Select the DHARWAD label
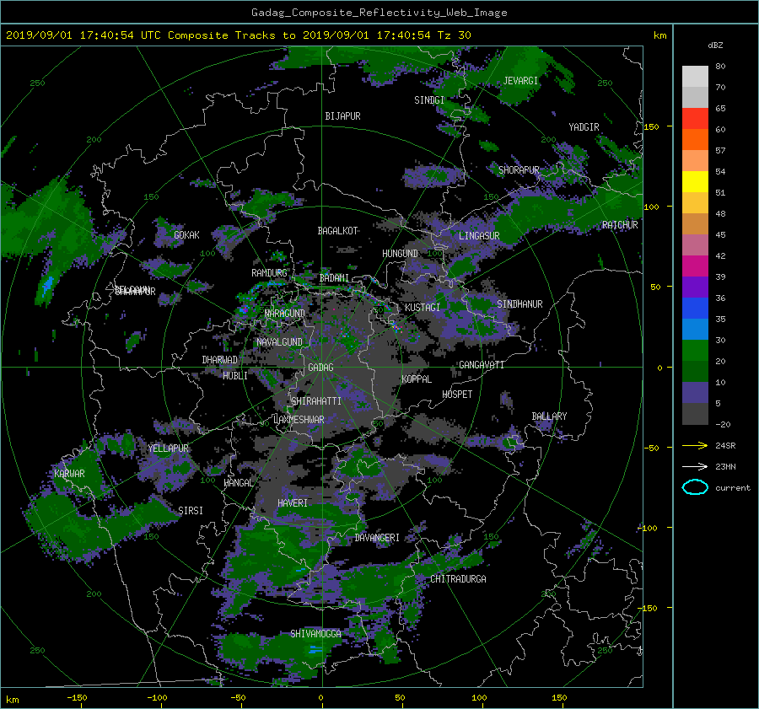 click(220, 360)
